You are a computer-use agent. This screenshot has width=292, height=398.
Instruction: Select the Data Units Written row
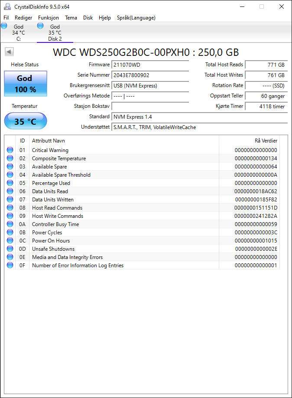[x=142, y=200]
